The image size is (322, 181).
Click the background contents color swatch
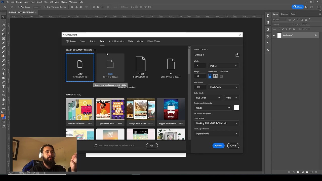pos(236,108)
